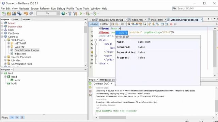Viewport: 218px width, 122px height.
Task: Switch to the History view button
Action: pos(104,24)
